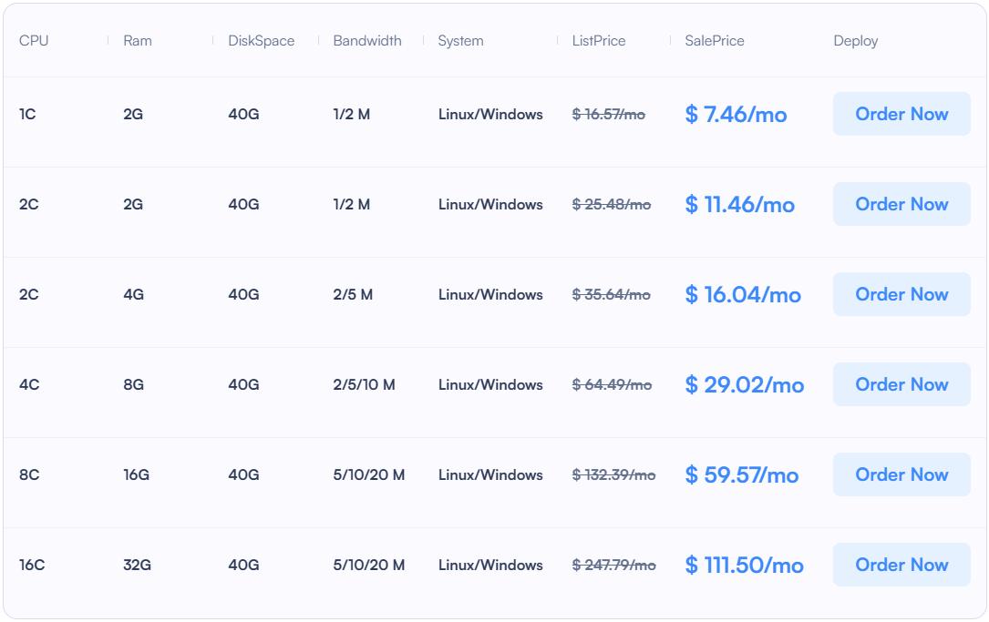
Task: Deploy the 16C 32G plan via Order Now
Action: coord(901,565)
